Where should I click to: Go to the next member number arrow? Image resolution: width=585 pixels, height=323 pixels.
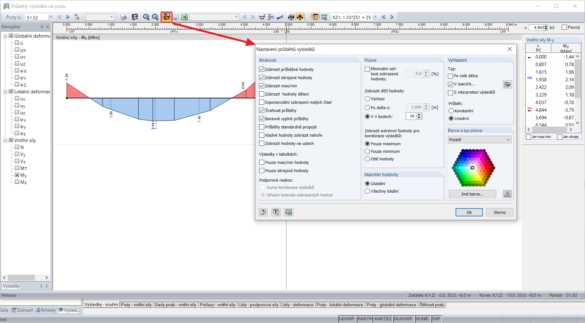[68, 17]
